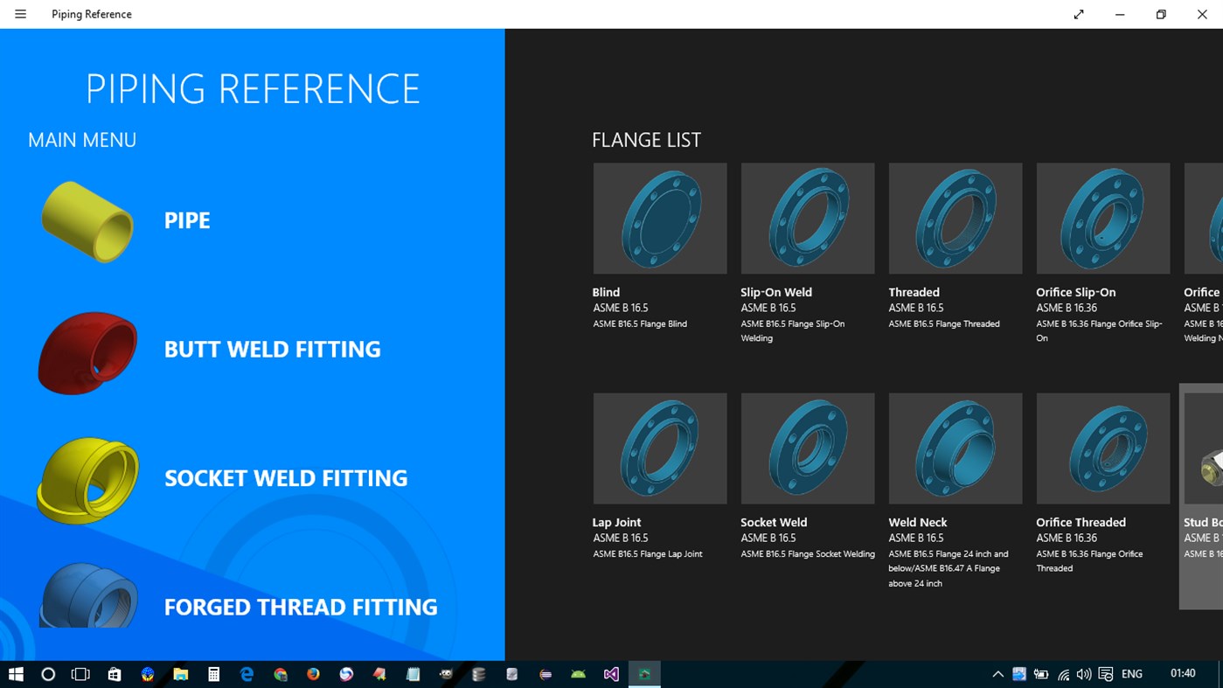
Task: Check battery status via power icon
Action: [x=1040, y=673]
